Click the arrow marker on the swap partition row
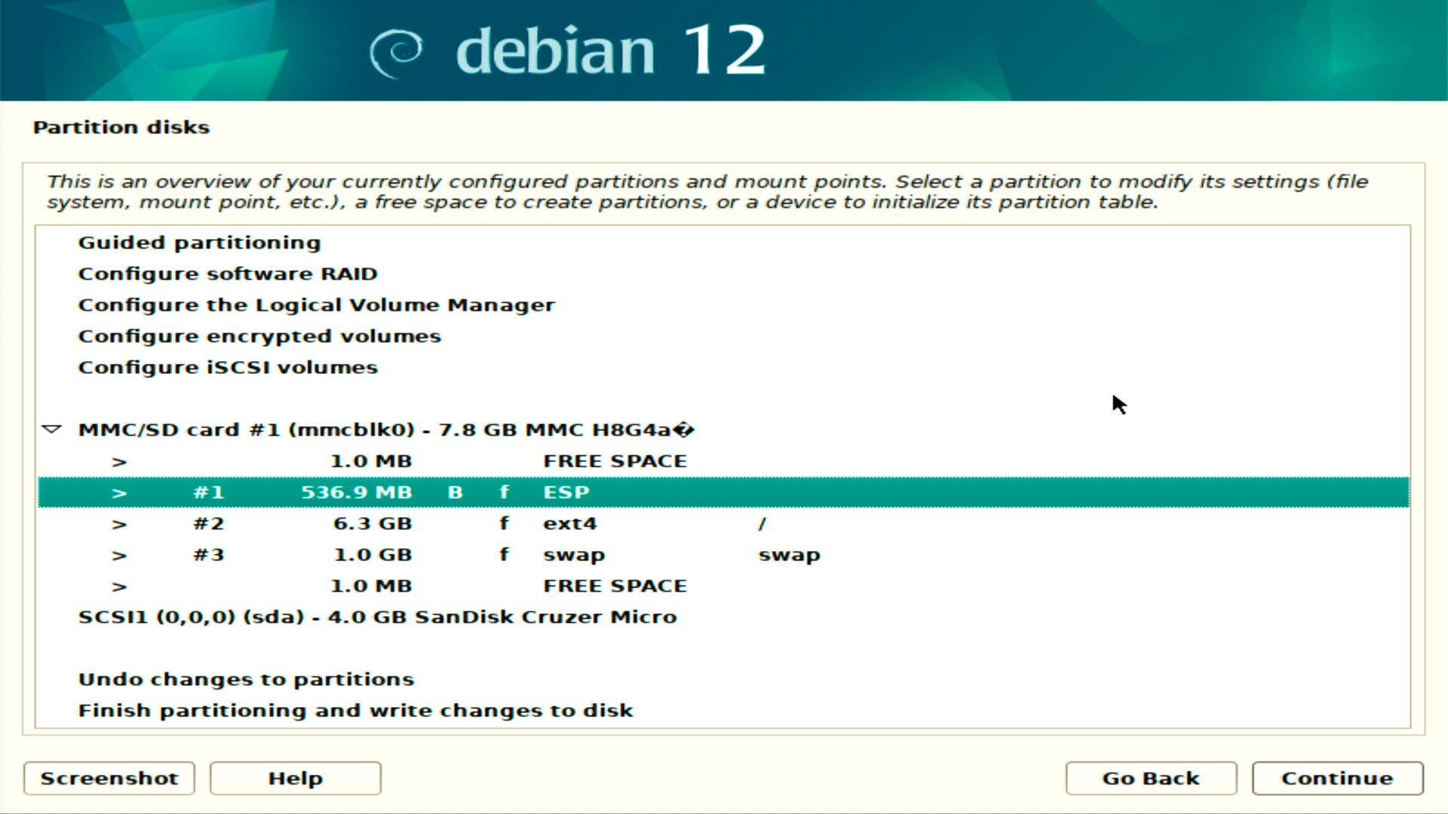This screenshot has width=1448, height=814. click(x=119, y=556)
